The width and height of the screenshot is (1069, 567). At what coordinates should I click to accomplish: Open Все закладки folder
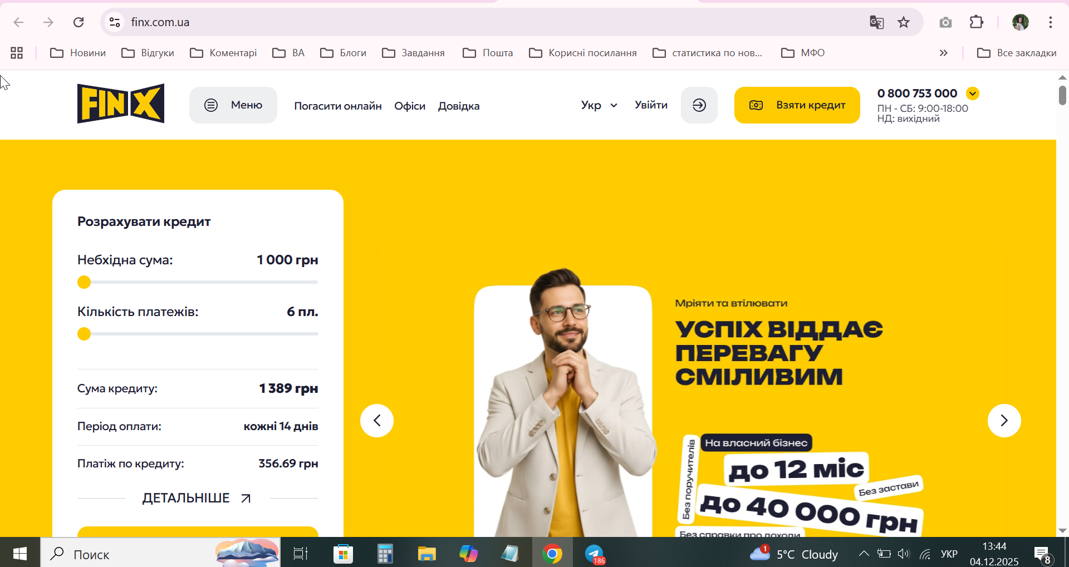(x=1017, y=53)
